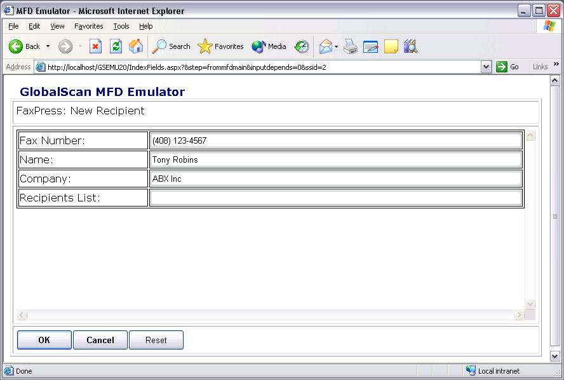Click the Forward arrow icon
Screen dimensions: 564x380
(65, 46)
